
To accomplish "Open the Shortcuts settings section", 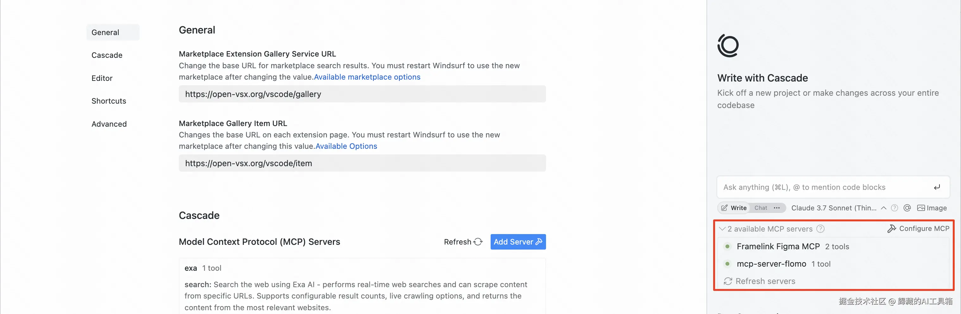I will pos(109,101).
